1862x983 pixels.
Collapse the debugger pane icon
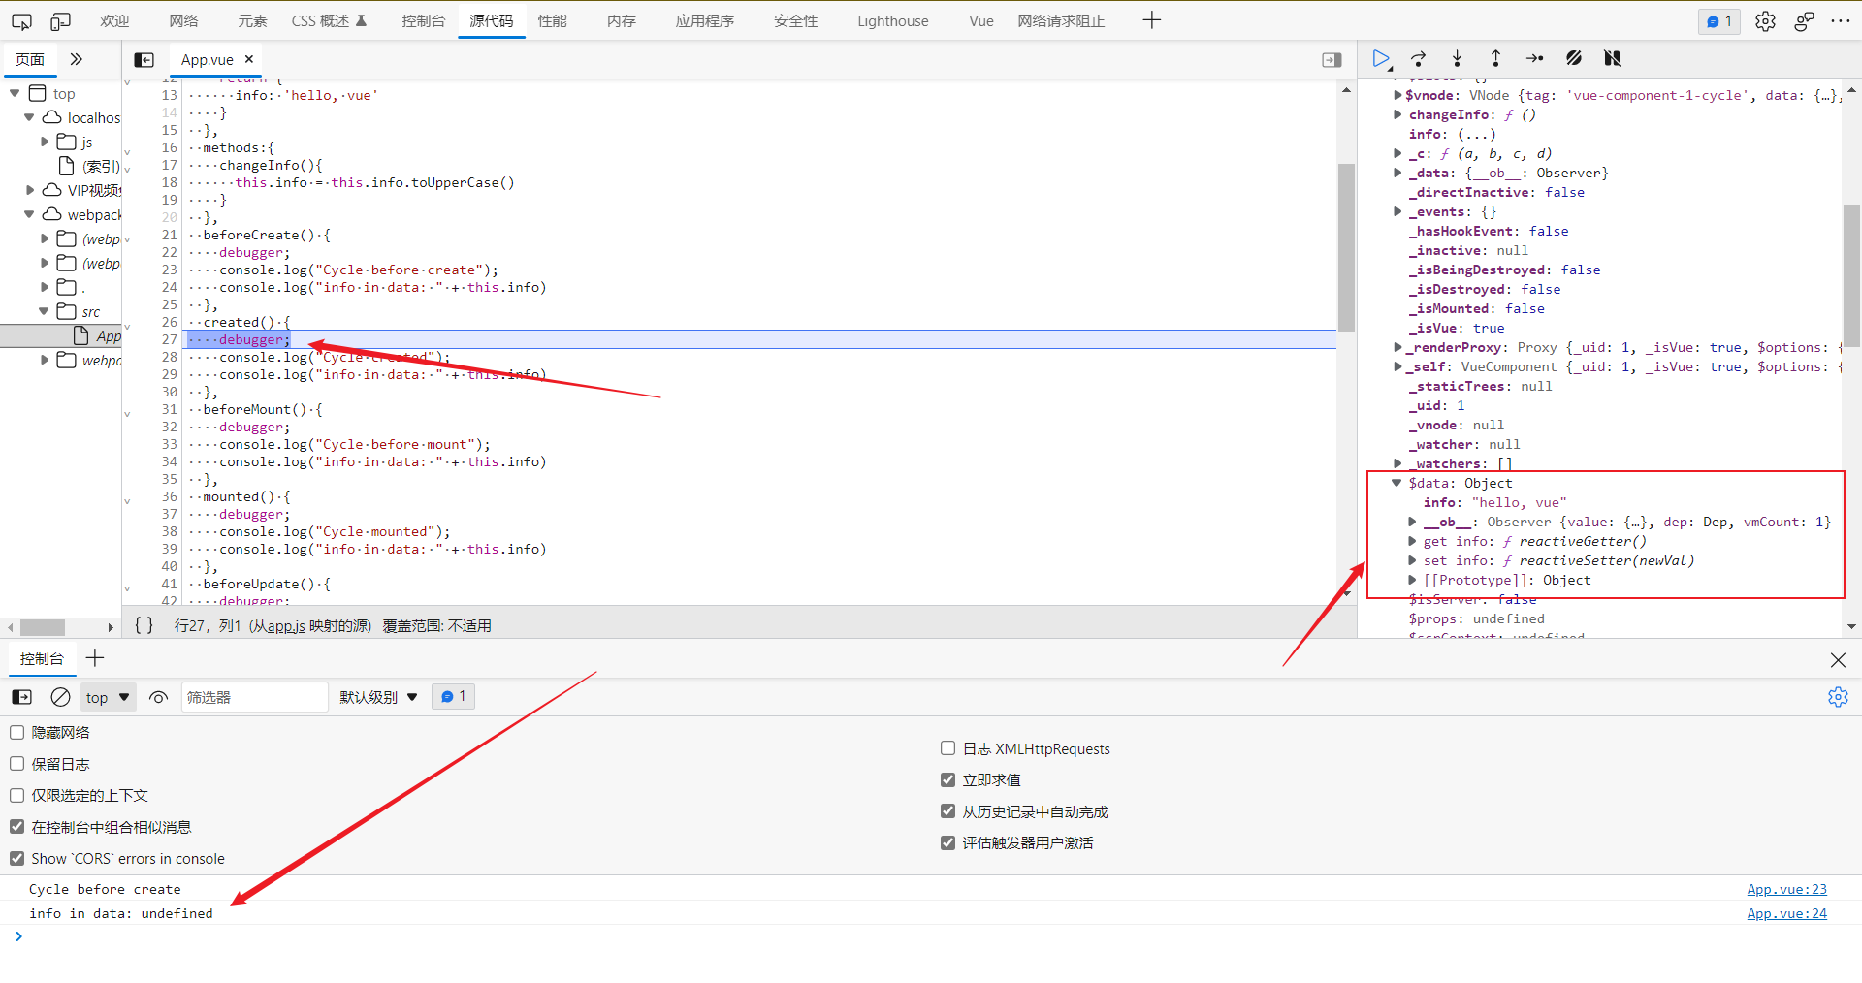(x=1332, y=60)
